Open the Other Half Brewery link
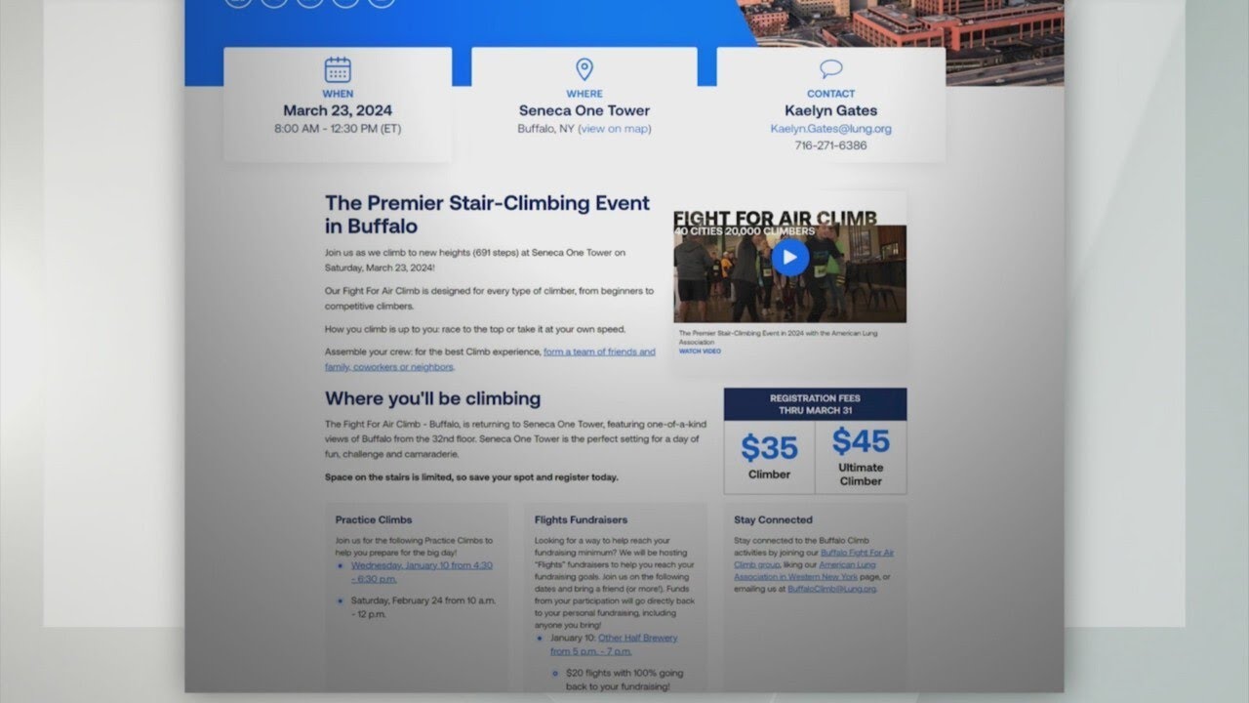1249x703 pixels. (614, 644)
